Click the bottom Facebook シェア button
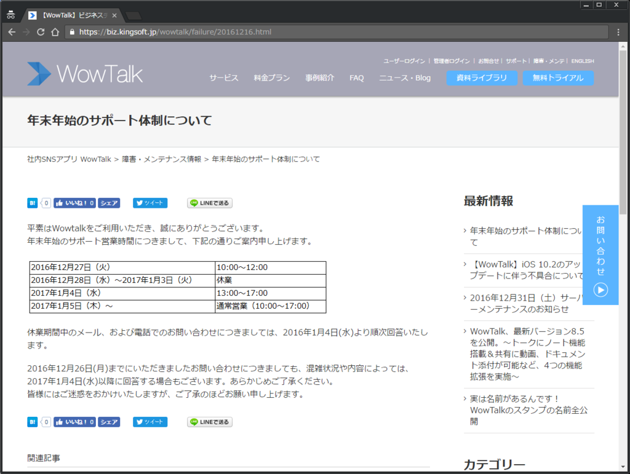 (109, 422)
